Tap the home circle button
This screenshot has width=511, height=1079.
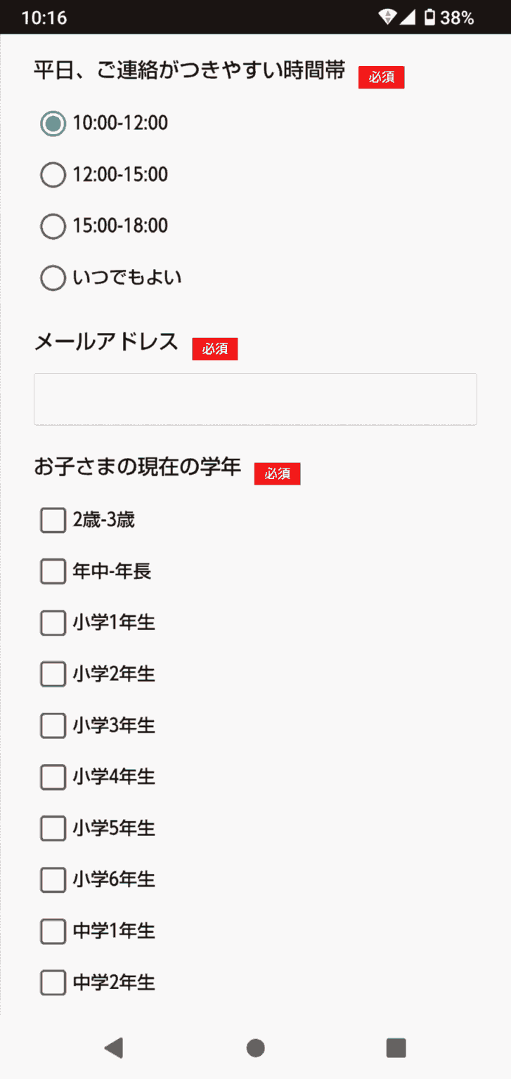coord(255,1047)
